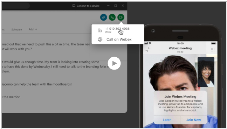Click the 02:40 meeting timer on the phone

[x=180, y=52]
